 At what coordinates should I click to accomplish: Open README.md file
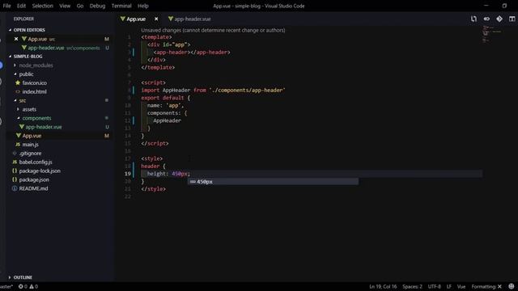[x=33, y=188]
